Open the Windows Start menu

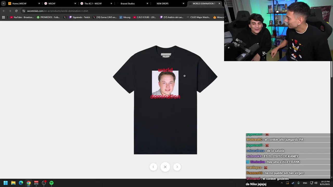click(5, 183)
